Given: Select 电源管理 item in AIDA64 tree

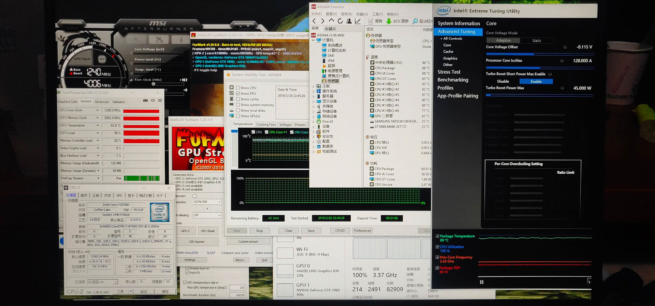Looking at the screenshot, I should click(332, 71).
